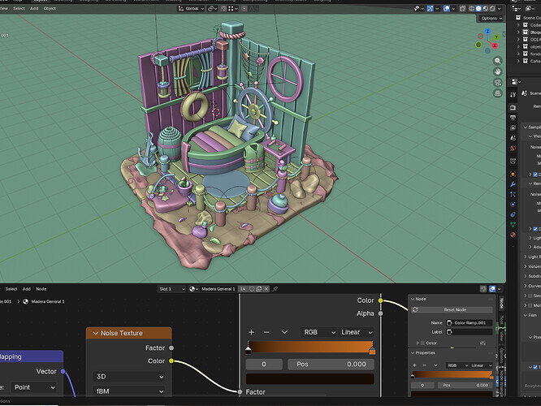Open viewport Select menu
Viewport: 541px width, 406px height.
pos(19,9)
